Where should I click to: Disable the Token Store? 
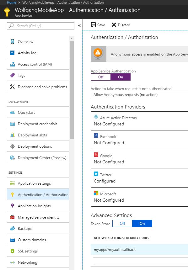[122, 223]
